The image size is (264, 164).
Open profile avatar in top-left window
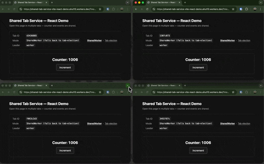[x=122, y=9]
